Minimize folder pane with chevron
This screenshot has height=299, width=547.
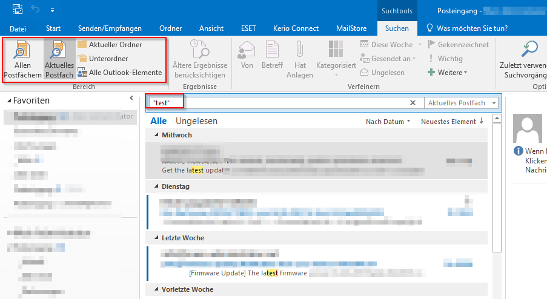tap(131, 98)
